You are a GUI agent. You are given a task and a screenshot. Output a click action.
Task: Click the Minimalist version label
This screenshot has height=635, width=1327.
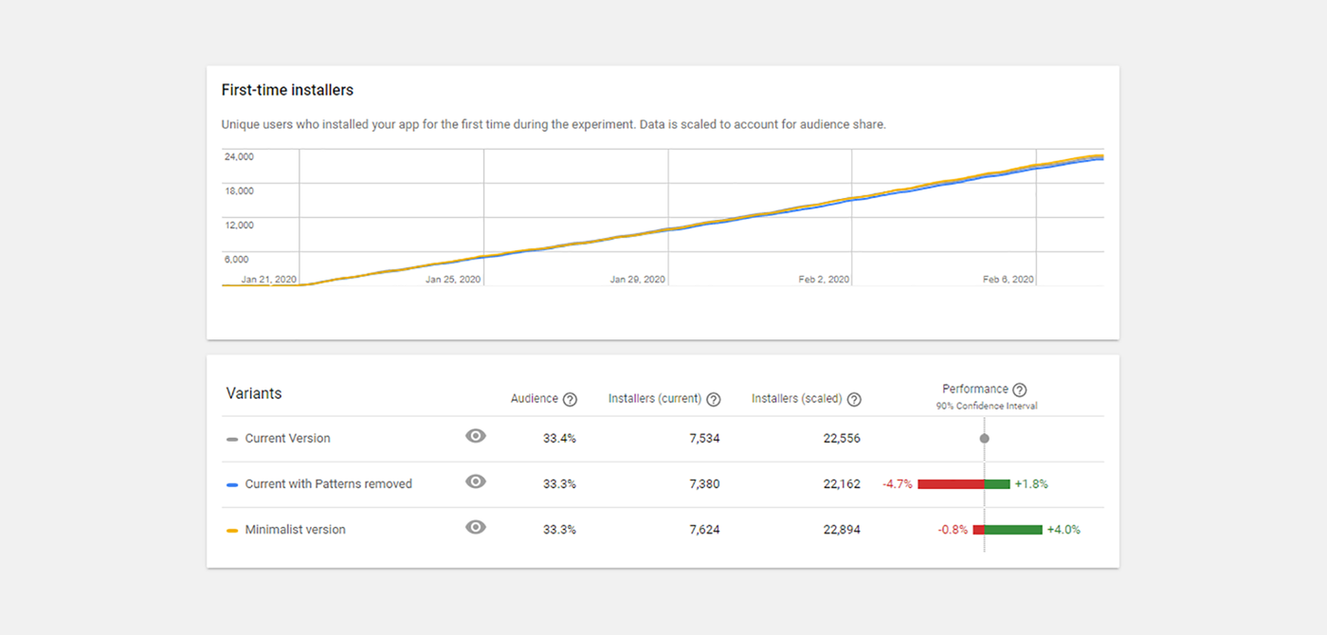295,530
